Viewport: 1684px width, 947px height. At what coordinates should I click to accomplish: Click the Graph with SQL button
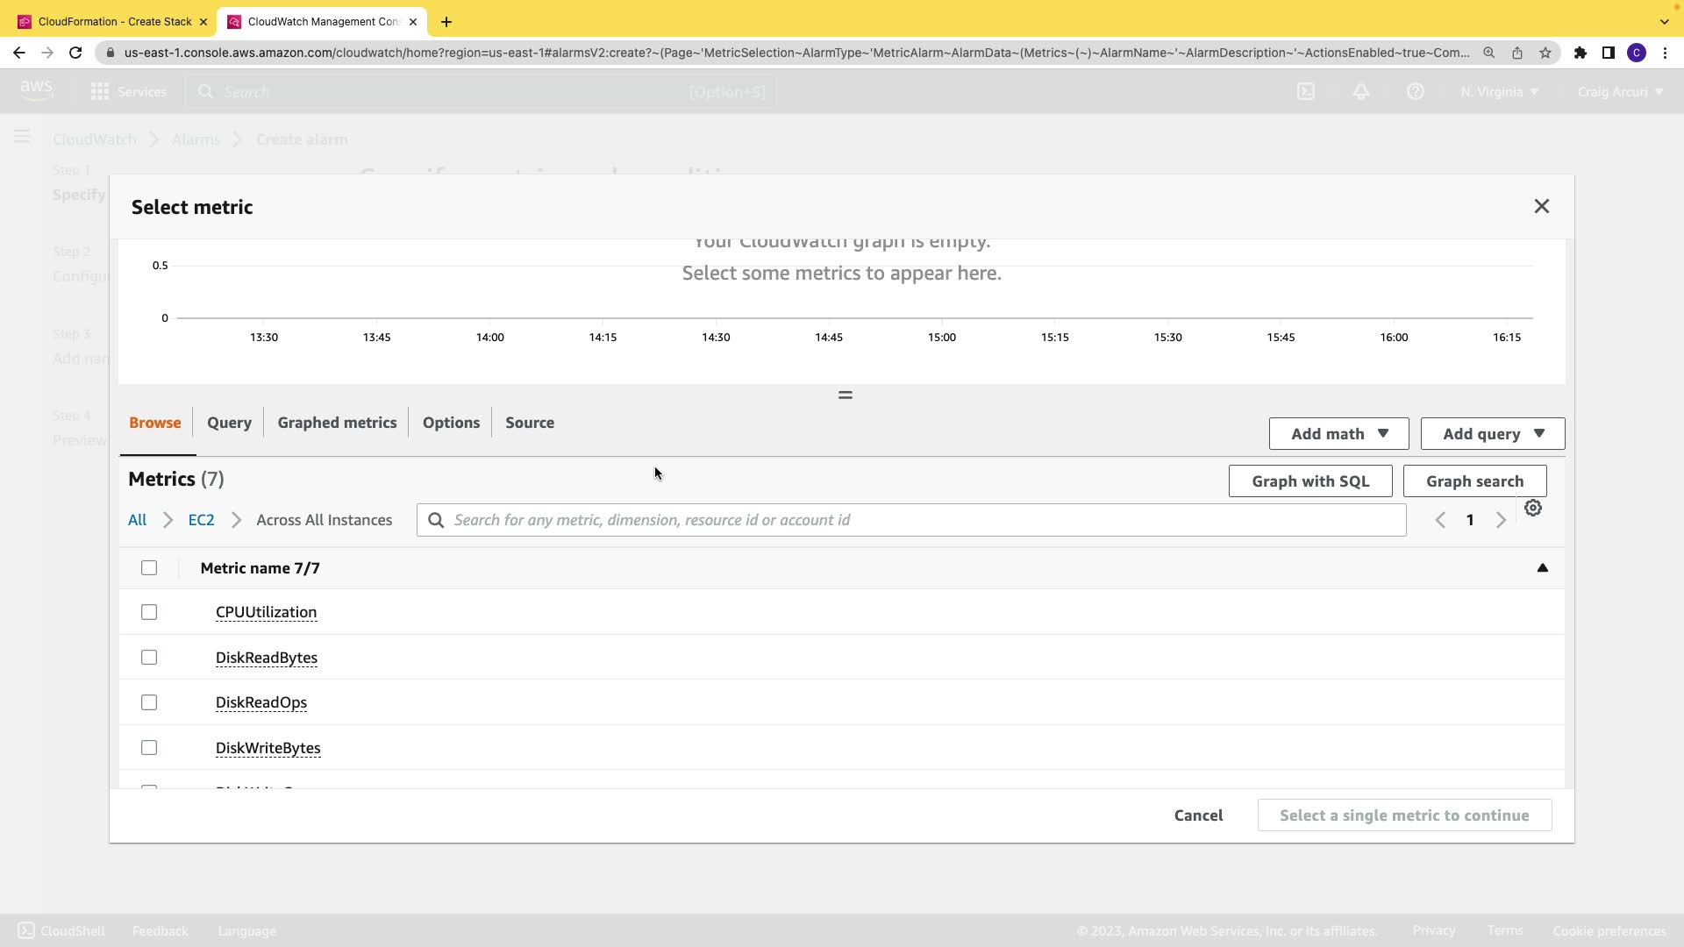(x=1309, y=481)
